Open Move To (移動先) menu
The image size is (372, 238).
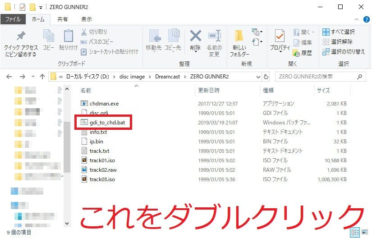pyautogui.click(x=154, y=40)
